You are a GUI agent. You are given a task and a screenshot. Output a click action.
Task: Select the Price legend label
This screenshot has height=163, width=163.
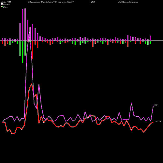click(x=5, y=7)
